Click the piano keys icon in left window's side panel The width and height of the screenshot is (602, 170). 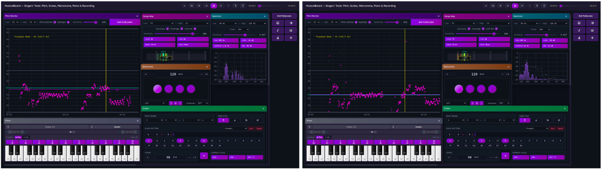[x=291, y=30]
